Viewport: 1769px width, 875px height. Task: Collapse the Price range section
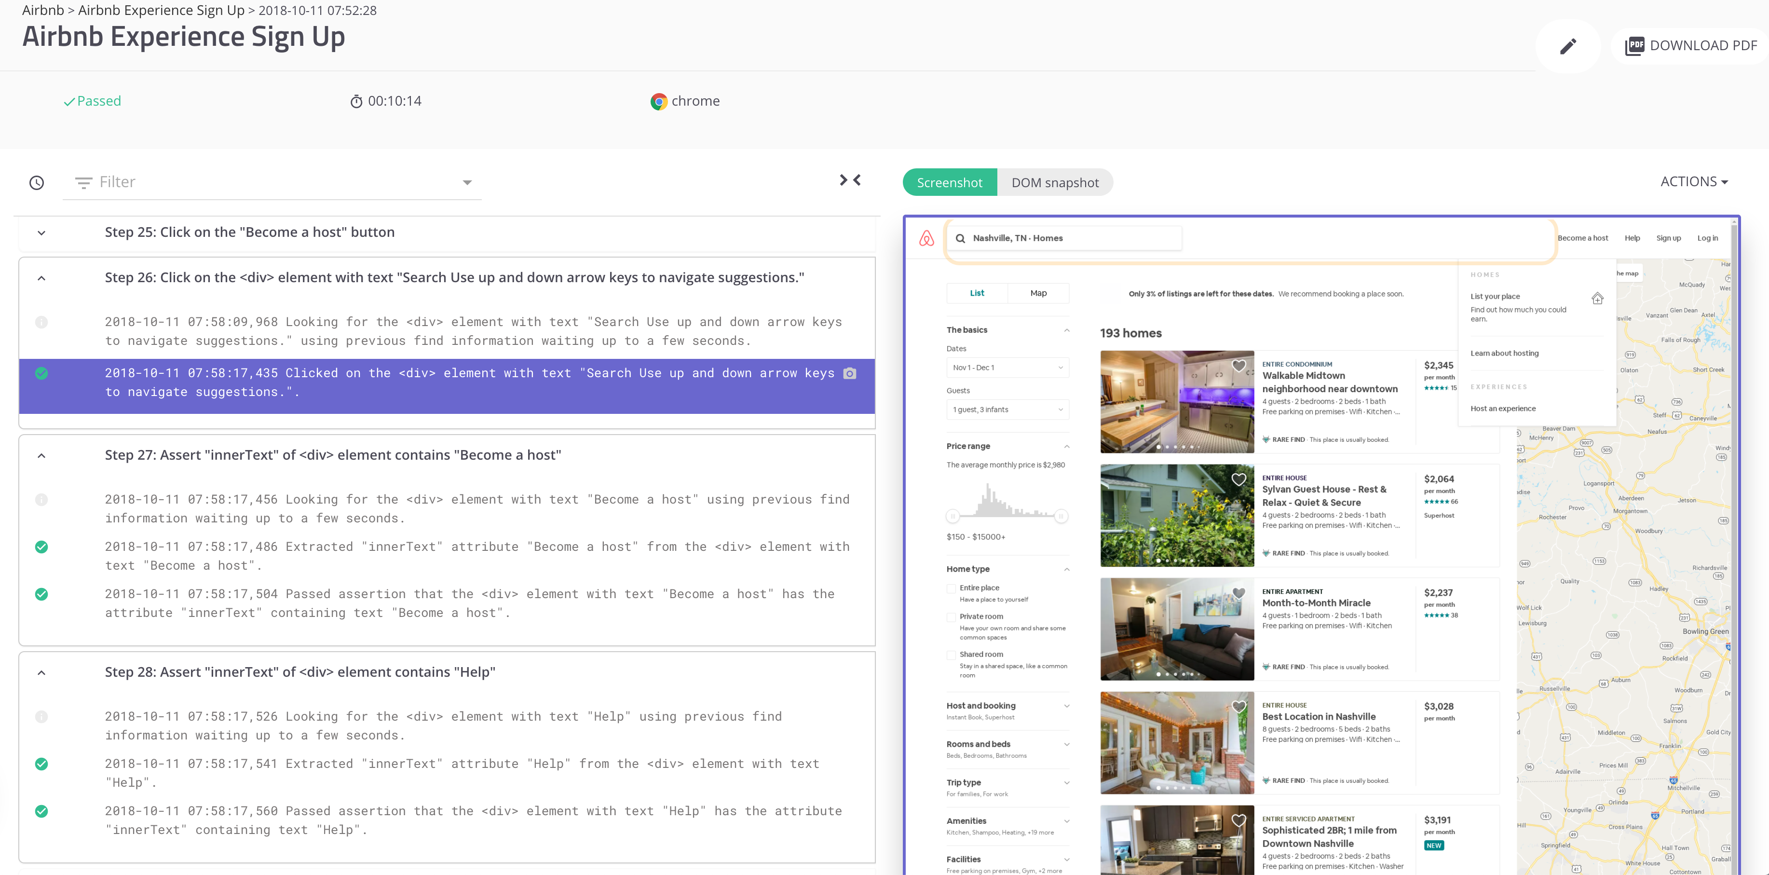pos(1066,447)
